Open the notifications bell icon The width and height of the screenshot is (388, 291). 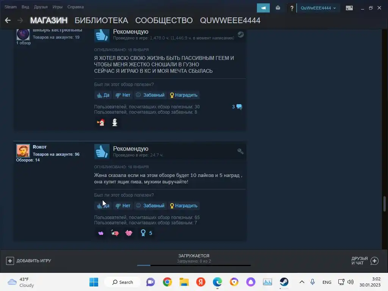coord(278,8)
